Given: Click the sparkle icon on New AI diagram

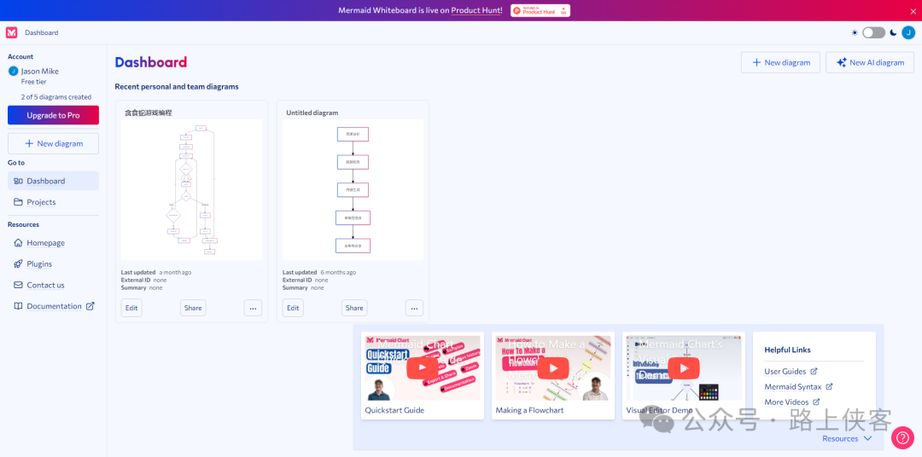Looking at the screenshot, I should click(842, 62).
